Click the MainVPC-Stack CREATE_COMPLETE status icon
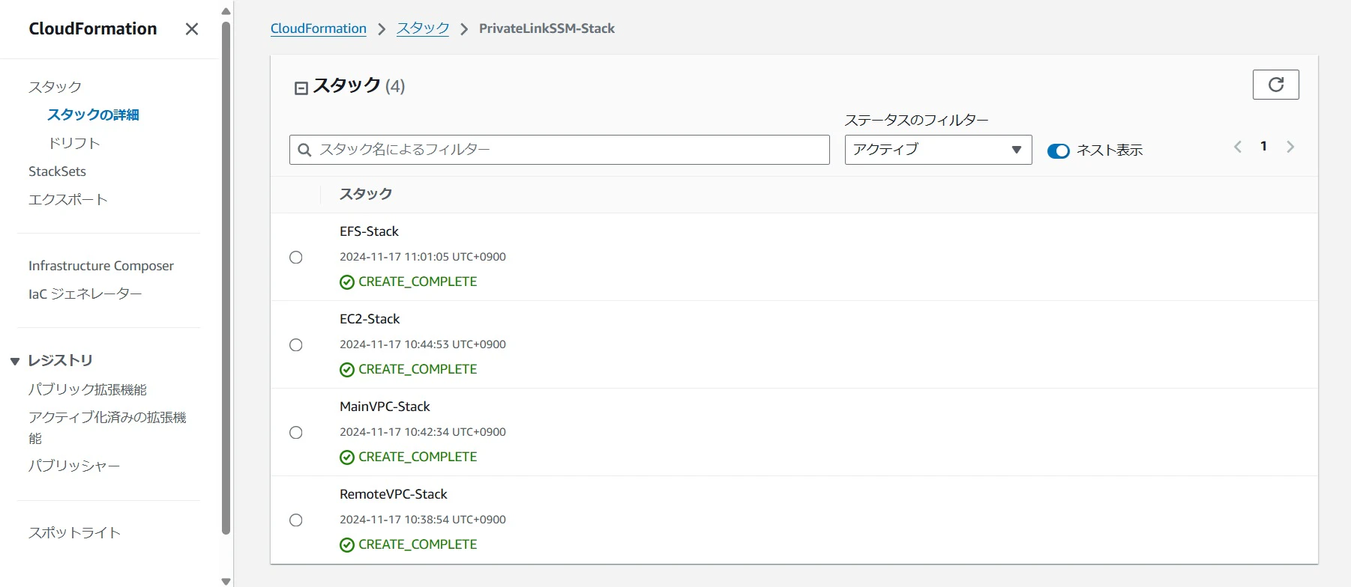 click(347, 457)
